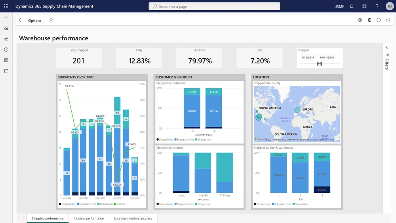This screenshot has width=396, height=223.
Task: Click site 2 bar in warehouse chart
Action: tap(300, 173)
